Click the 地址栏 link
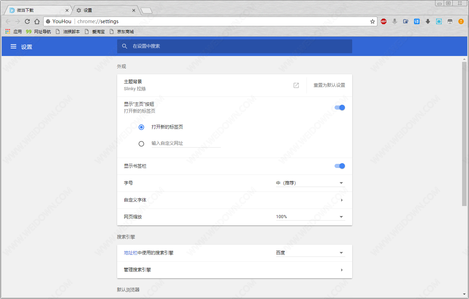Image resolution: width=469 pixels, height=299 pixels. coord(131,253)
